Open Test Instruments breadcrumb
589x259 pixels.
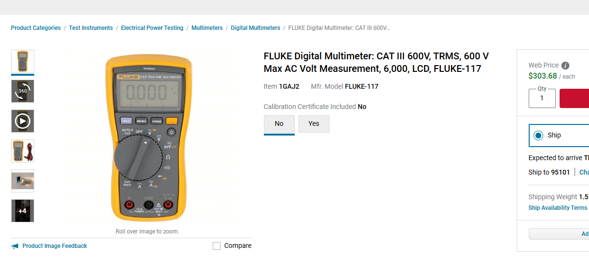pyautogui.click(x=91, y=28)
